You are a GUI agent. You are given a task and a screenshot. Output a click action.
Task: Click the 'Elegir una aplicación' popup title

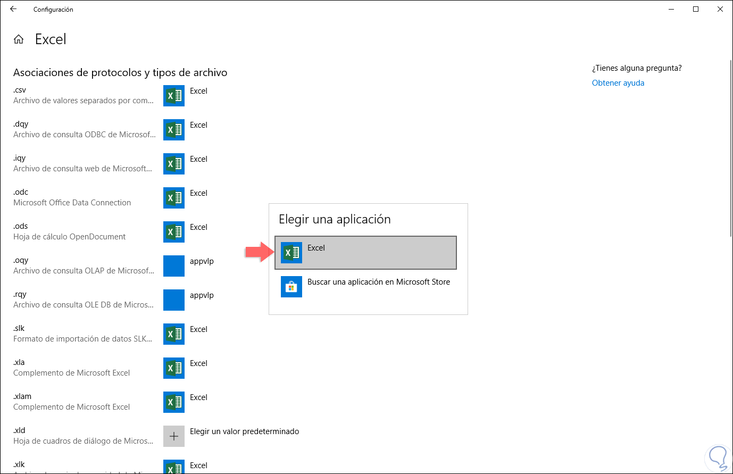335,219
